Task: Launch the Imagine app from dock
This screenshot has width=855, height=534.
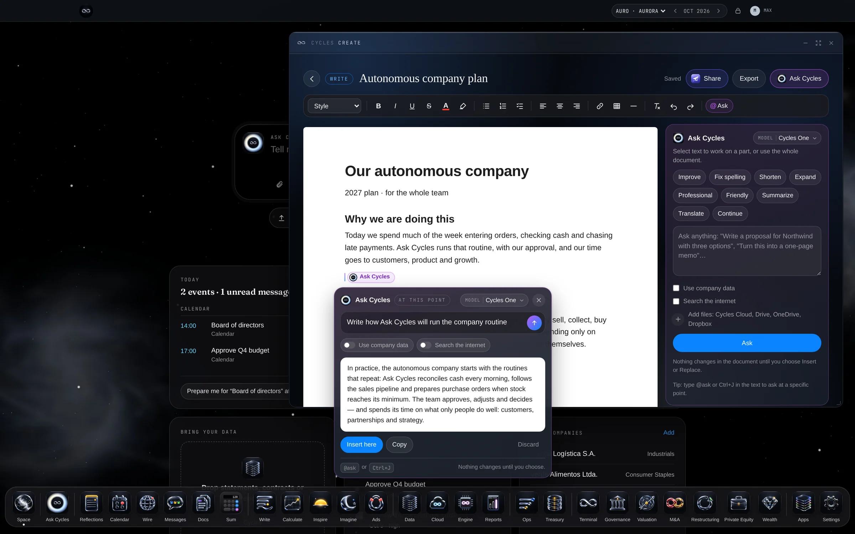Action: click(348, 507)
